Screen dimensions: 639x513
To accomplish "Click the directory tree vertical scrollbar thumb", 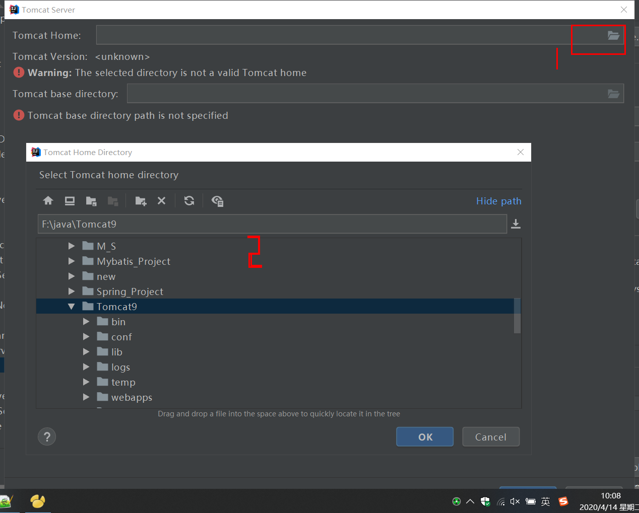I will [517, 316].
